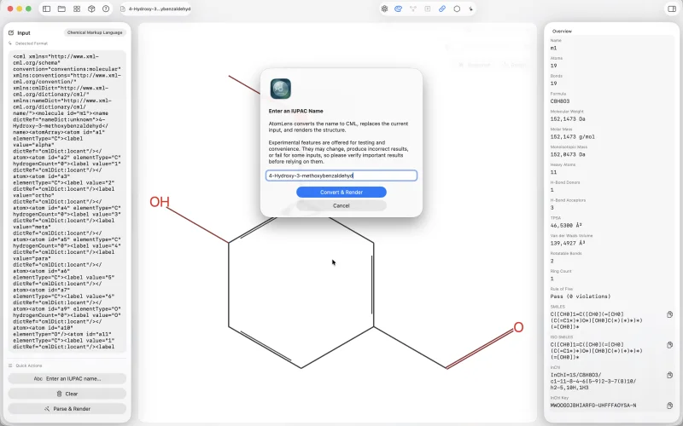Toggle the blue bond-link icon
Image resolution: width=683 pixels, height=426 pixels.
pos(442,9)
